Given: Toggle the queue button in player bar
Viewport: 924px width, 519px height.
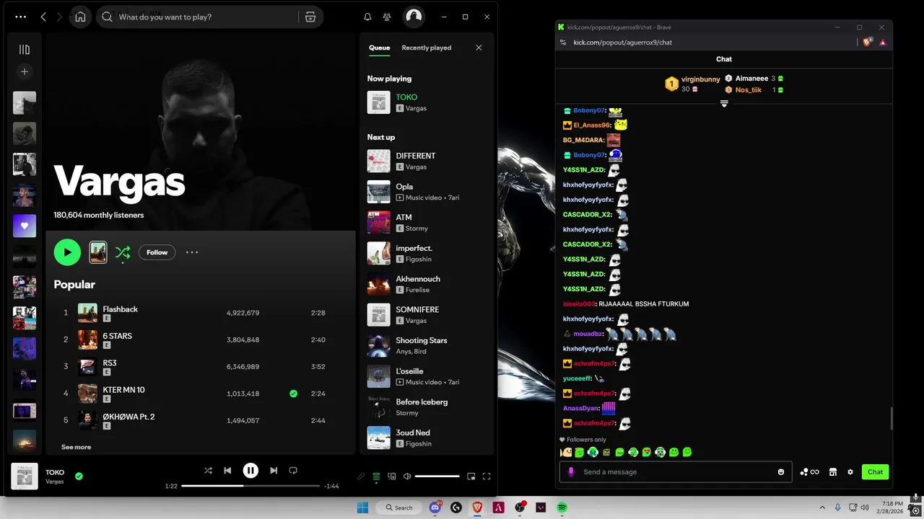Looking at the screenshot, I should pos(376,476).
